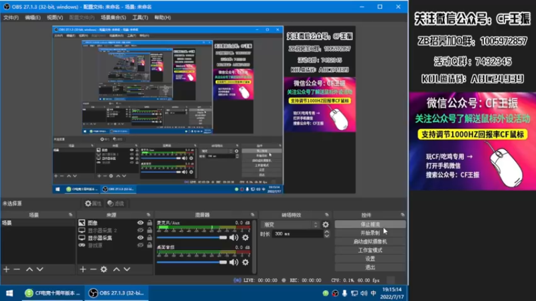Click the OBS tray icon in system tray

[x=335, y=293]
